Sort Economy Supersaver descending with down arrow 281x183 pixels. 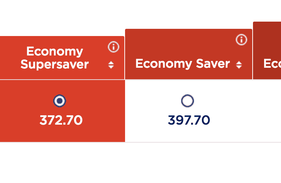[111, 67]
